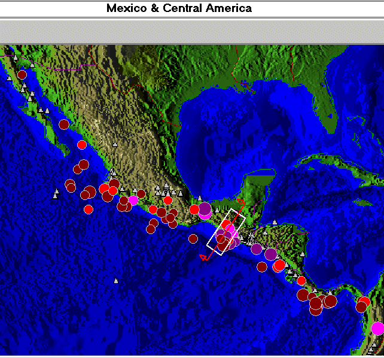Select the large purple circle northwest of white box
Viewport: 384px width, 358px height.
tap(205, 209)
